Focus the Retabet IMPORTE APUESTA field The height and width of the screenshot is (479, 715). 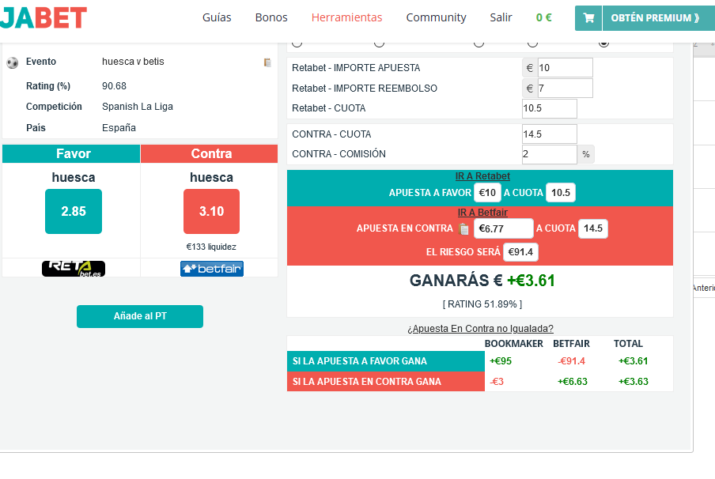click(x=565, y=67)
